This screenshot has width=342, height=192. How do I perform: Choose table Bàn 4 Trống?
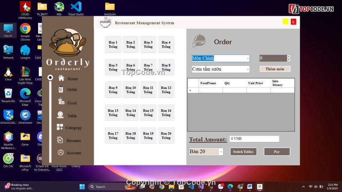[x=166, y=45]
